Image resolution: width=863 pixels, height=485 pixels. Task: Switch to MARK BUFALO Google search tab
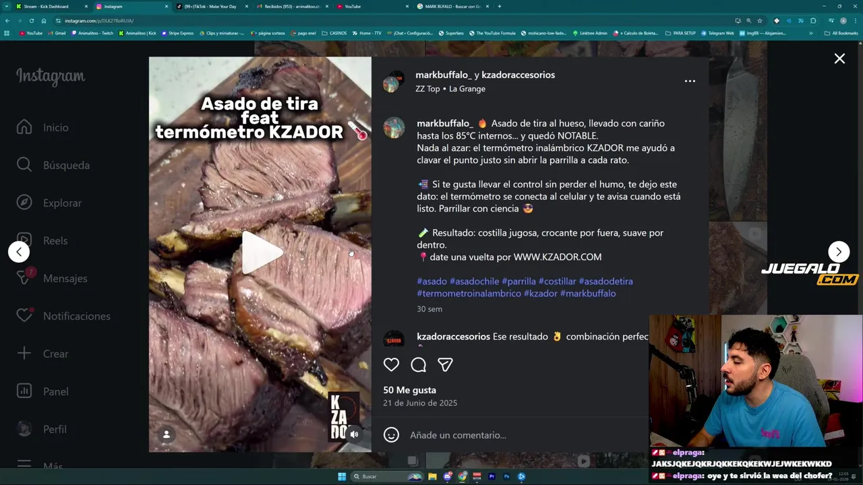(452, 6)
